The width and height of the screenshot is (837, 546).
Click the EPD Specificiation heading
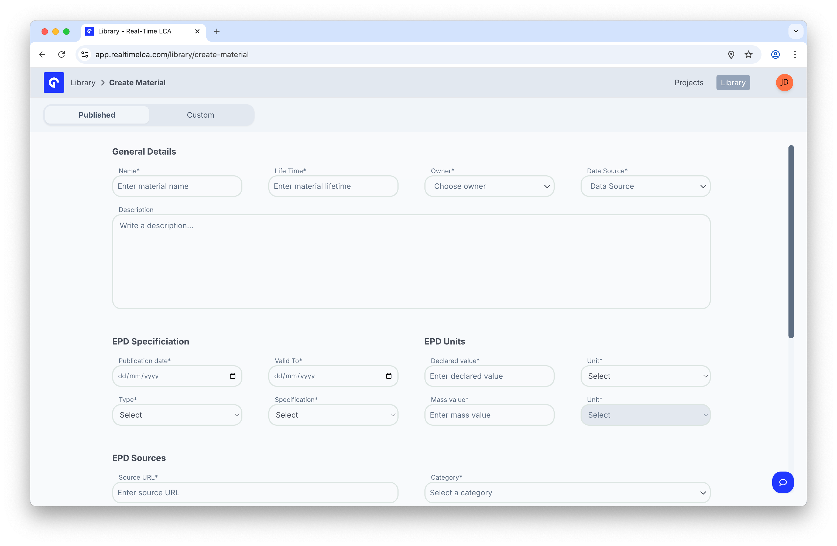(x=150, y=341)
